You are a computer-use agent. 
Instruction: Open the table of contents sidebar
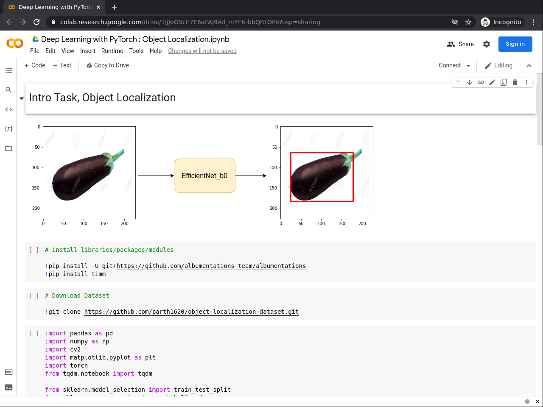point(8,70)
